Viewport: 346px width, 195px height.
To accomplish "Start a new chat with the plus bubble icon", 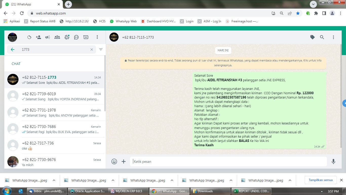I will point(86,37).
